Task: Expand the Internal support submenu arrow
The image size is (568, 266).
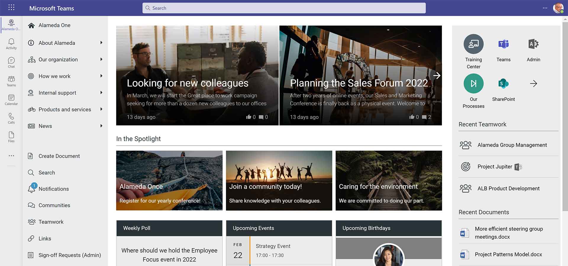Action: coord(101,93)
